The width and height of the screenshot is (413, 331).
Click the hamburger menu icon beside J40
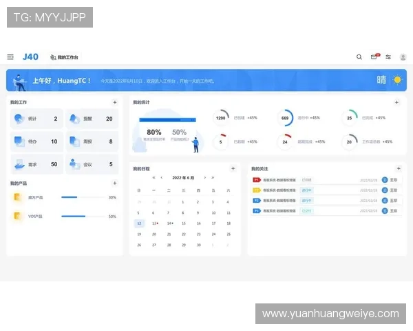pos(10,57)
